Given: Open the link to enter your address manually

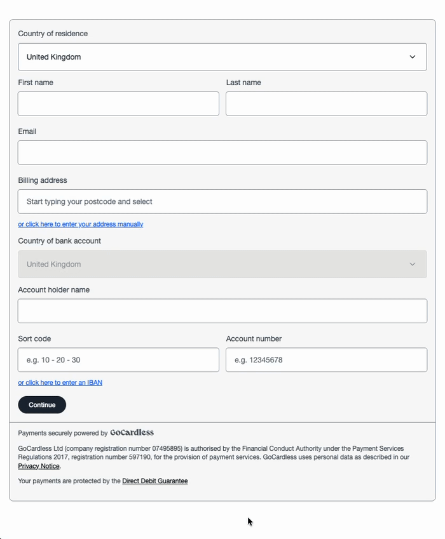Looking at the screenshot, I should [x=81, y=224].
